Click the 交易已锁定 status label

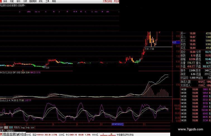(107, 1)
